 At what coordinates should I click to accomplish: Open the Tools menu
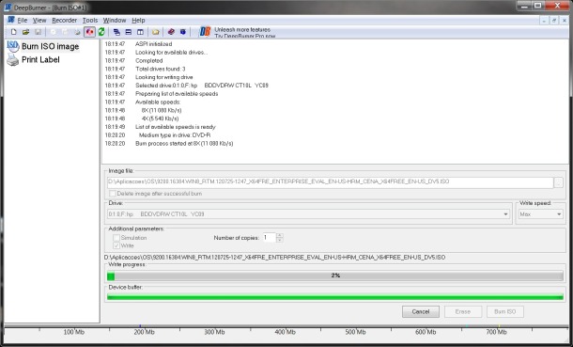90,21
